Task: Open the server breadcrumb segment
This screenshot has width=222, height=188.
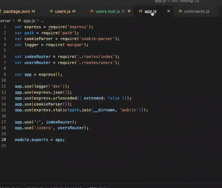Action: click(x=5, y=21)
